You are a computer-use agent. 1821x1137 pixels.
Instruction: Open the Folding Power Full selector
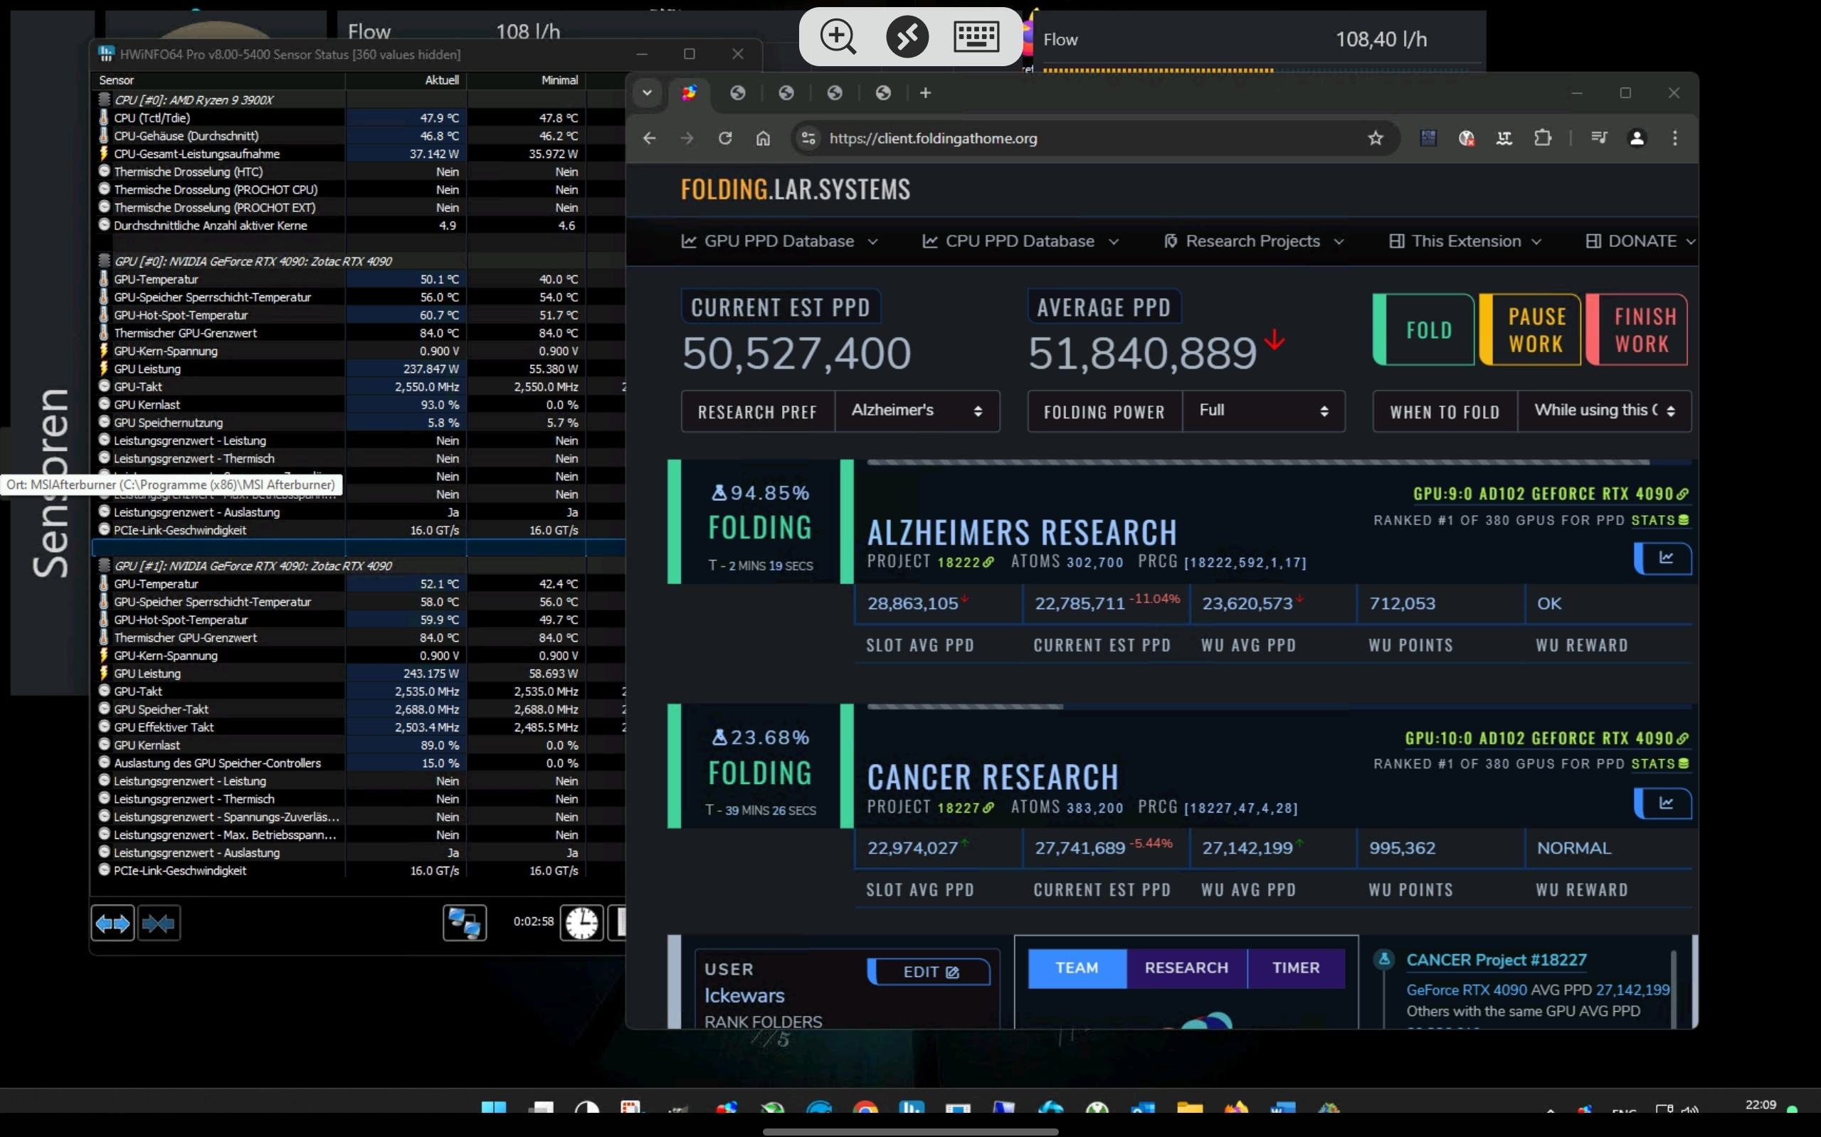point(1264,411)
